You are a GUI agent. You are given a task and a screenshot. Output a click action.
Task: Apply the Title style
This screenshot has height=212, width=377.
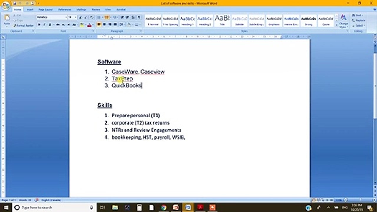point(222,21)
